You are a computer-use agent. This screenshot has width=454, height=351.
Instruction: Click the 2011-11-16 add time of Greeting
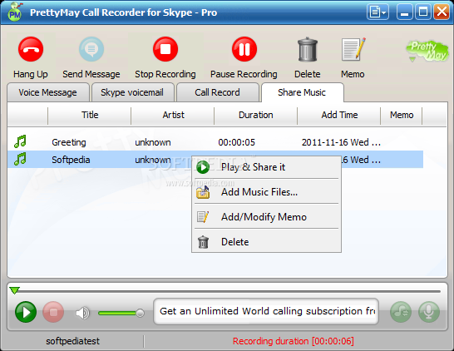coord(341,142)
